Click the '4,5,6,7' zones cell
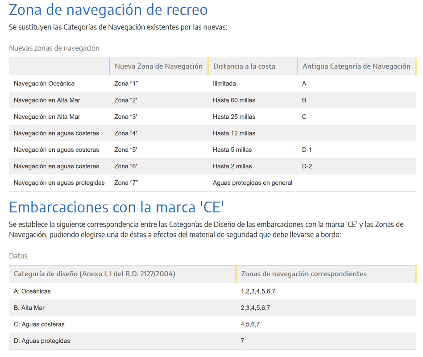 pyautogui.click(x=250, y=324)
